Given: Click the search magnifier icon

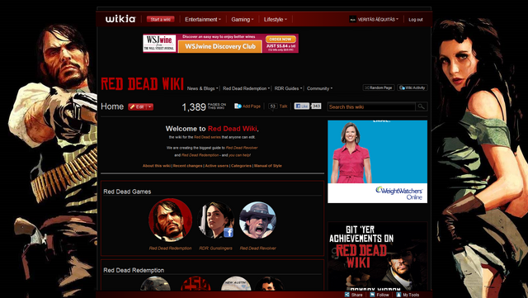Looking at the screenshot, I should [422, 106].
